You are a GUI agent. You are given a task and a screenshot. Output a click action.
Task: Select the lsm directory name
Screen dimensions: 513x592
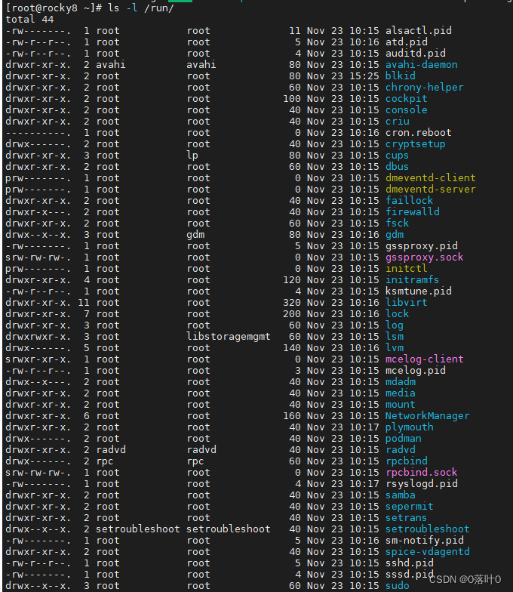tap(394, 337)
